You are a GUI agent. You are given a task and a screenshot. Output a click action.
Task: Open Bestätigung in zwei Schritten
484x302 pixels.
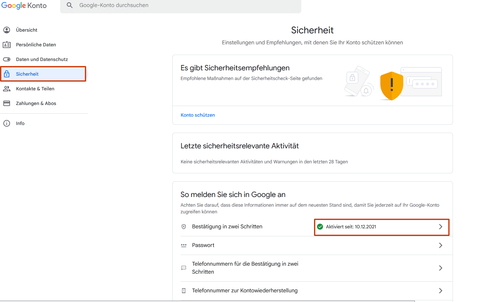pyautogui.click(x=227, y=227)
